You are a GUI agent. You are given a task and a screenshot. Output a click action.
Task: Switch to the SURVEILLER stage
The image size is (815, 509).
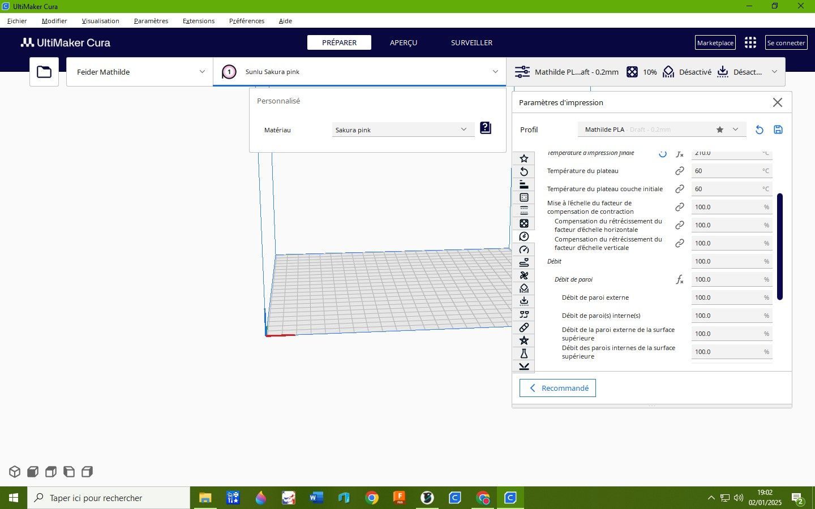coord(471,42)
